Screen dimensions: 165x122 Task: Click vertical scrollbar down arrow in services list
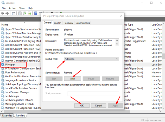163,108
